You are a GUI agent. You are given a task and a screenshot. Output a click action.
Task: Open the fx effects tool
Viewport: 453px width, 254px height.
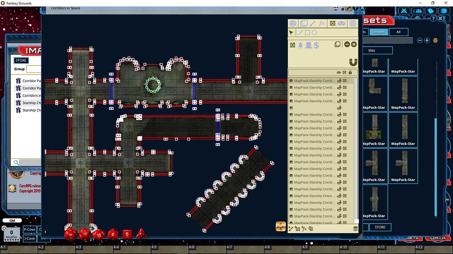pos(321,23)
